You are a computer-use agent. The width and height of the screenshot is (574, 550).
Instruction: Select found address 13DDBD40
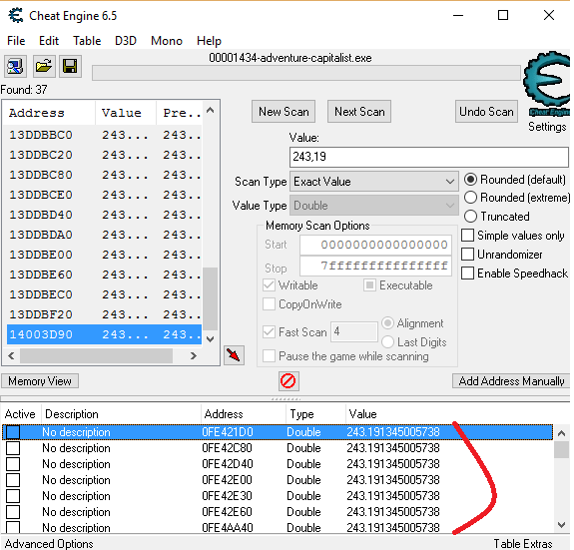[104, 215]
